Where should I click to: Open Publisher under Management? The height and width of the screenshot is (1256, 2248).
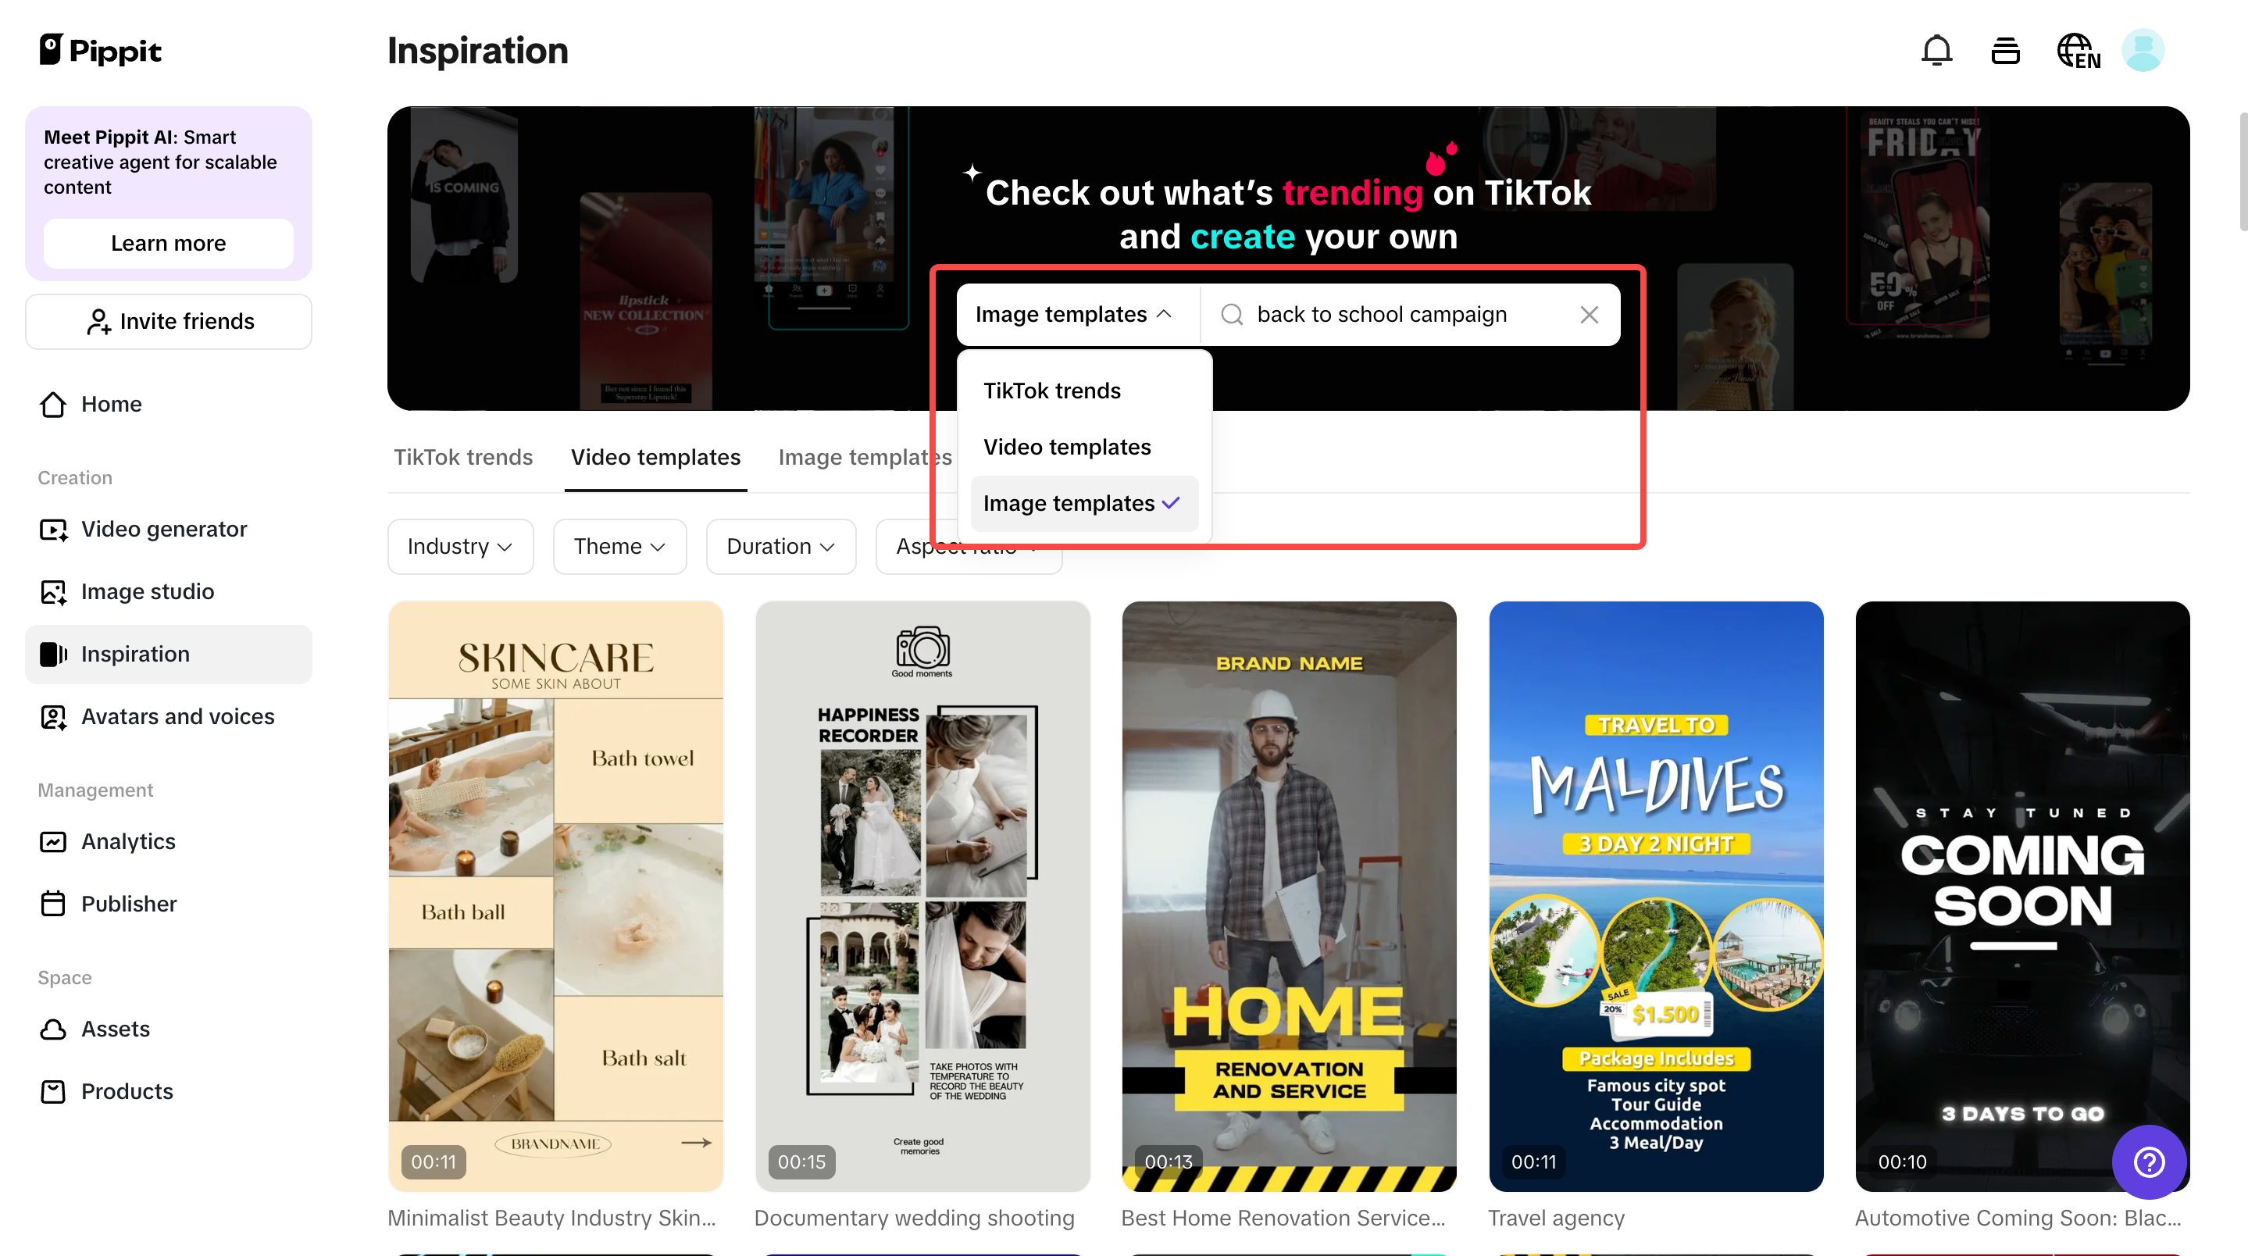pyautogui.click(x=128, y=904)
